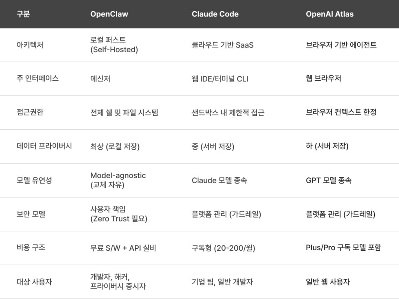Select the 구분 header cell

coord(23,14)
